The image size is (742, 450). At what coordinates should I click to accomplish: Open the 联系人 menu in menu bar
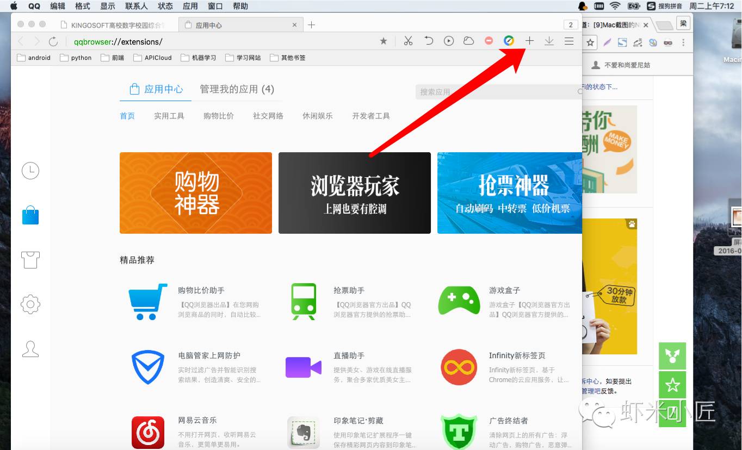(x=136, y=6)
